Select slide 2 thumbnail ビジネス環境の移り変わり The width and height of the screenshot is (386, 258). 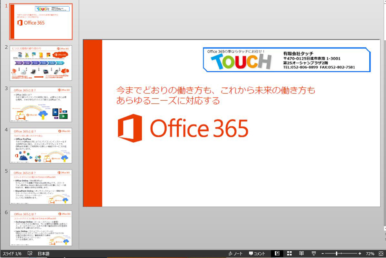[41, 63]
